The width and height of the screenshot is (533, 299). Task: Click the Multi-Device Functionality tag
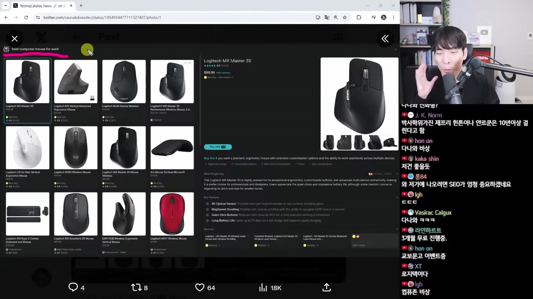(x=276, y=164)
